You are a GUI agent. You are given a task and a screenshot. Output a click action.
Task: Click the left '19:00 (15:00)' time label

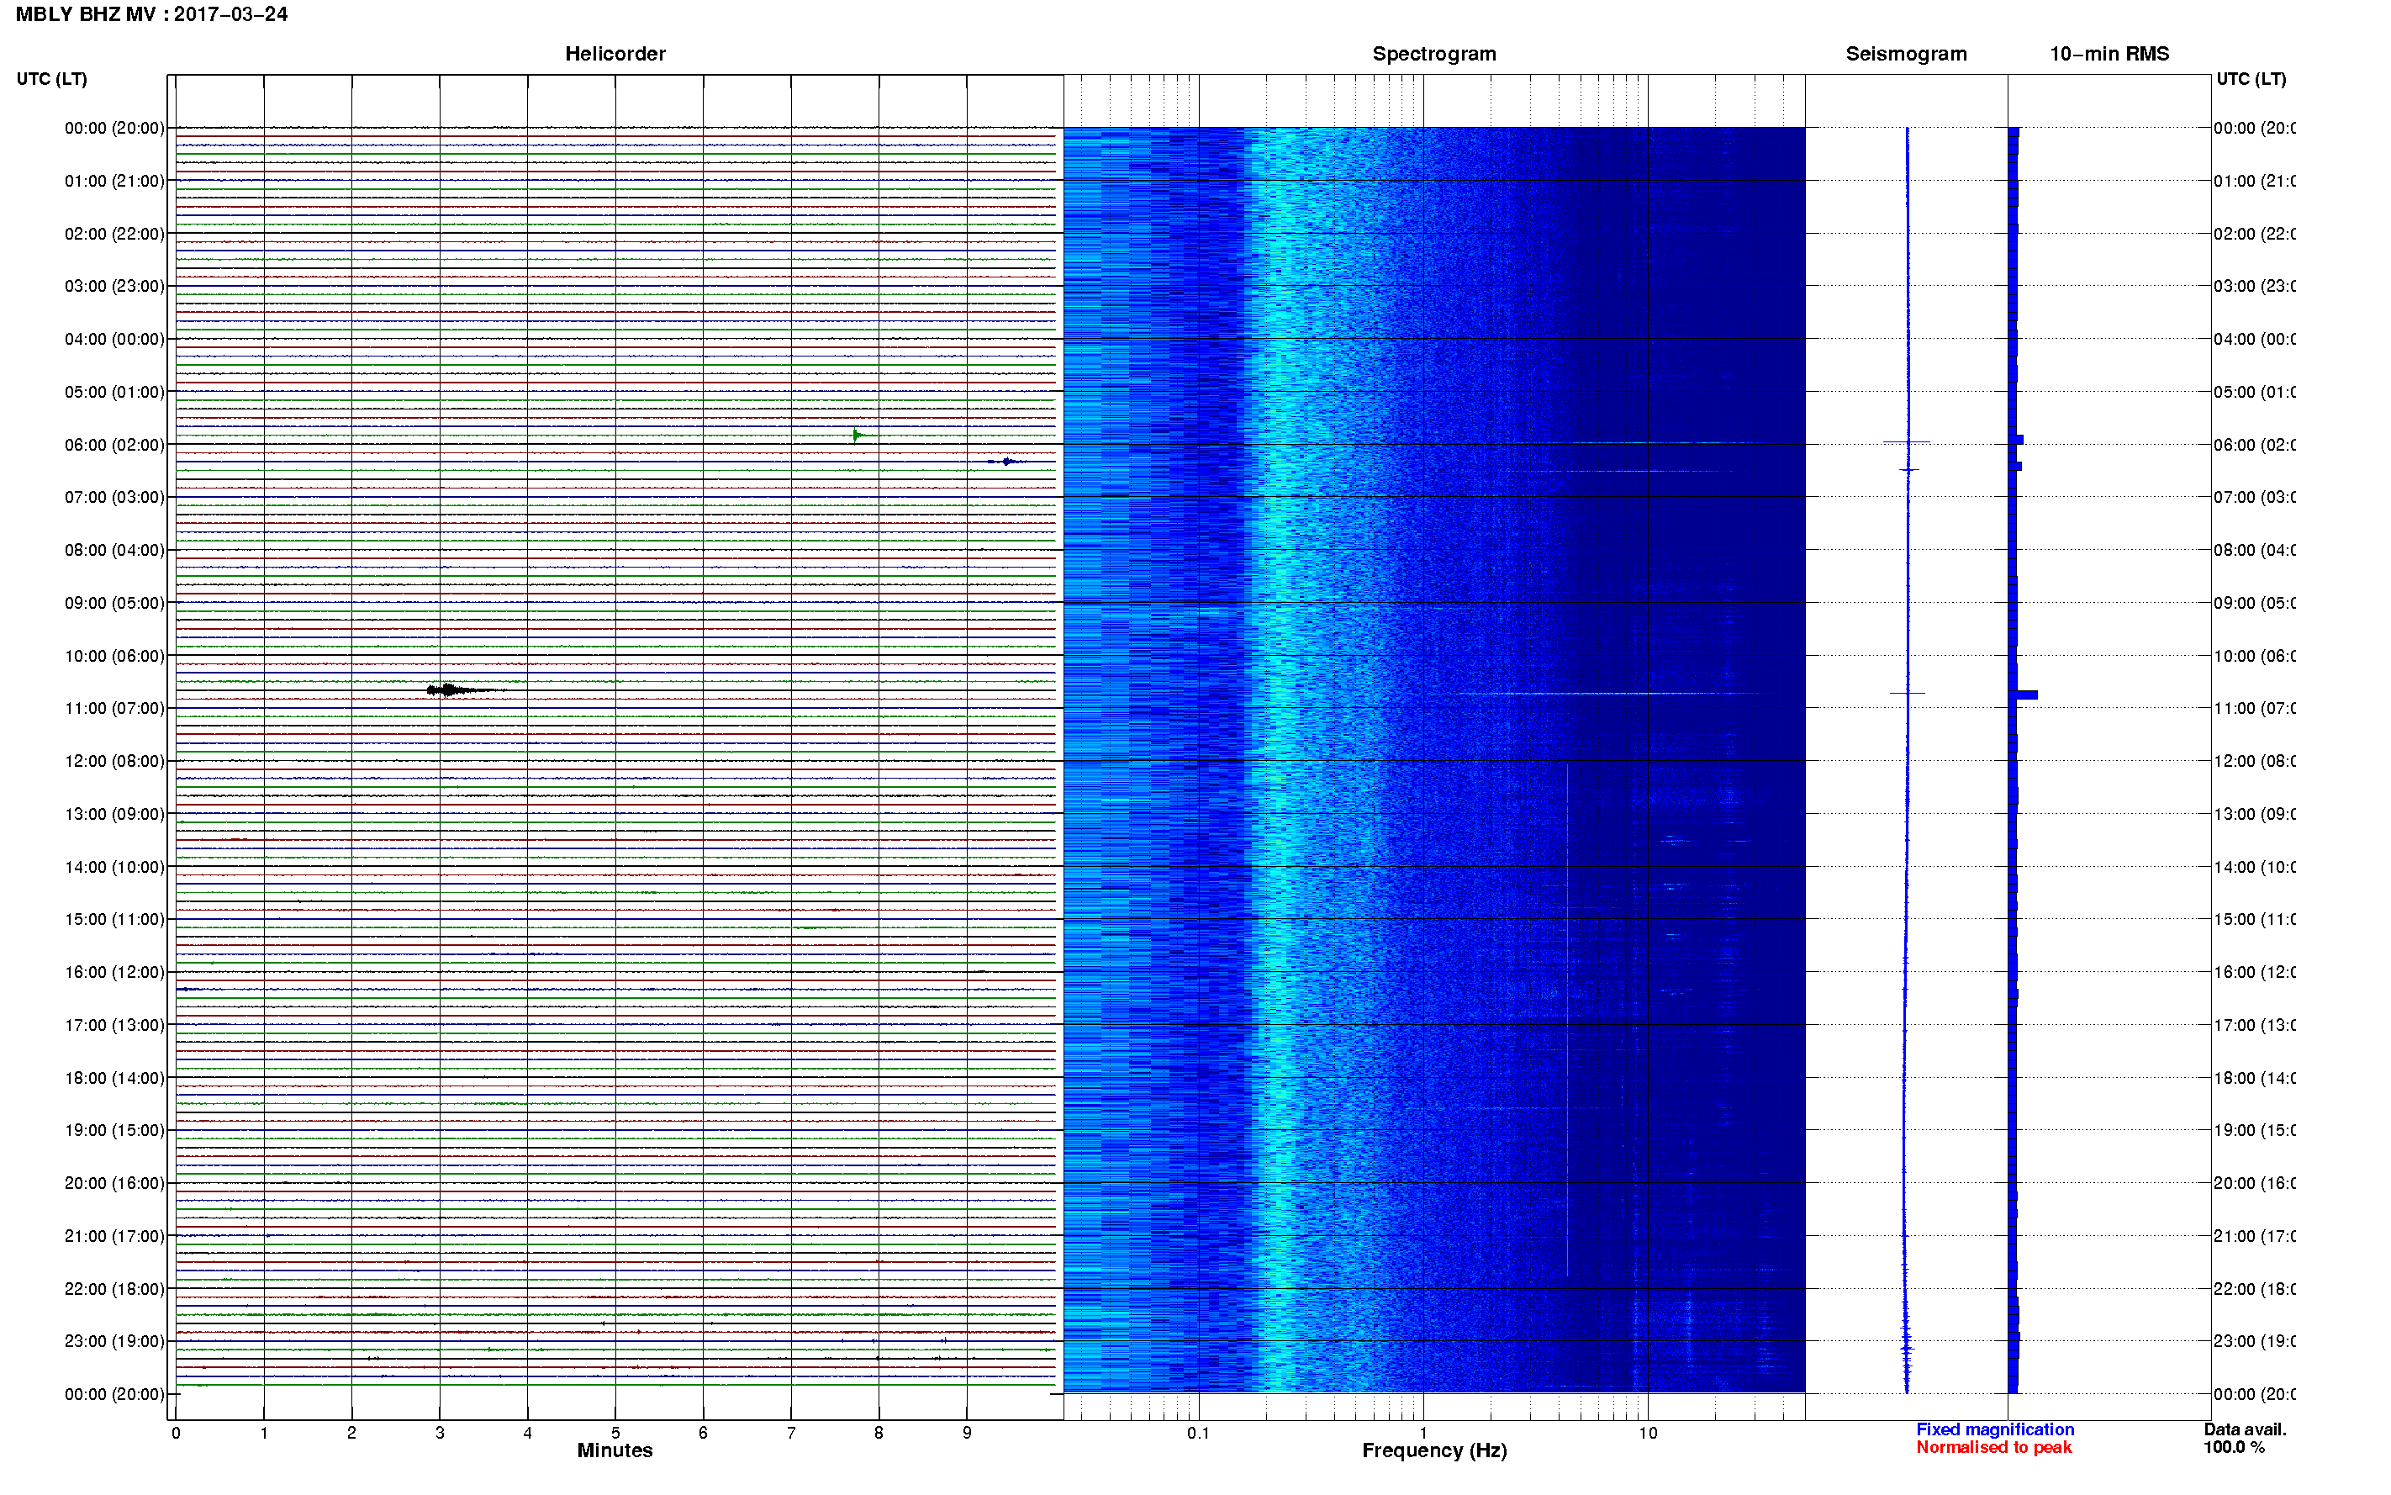click(x=114, y=1130)
